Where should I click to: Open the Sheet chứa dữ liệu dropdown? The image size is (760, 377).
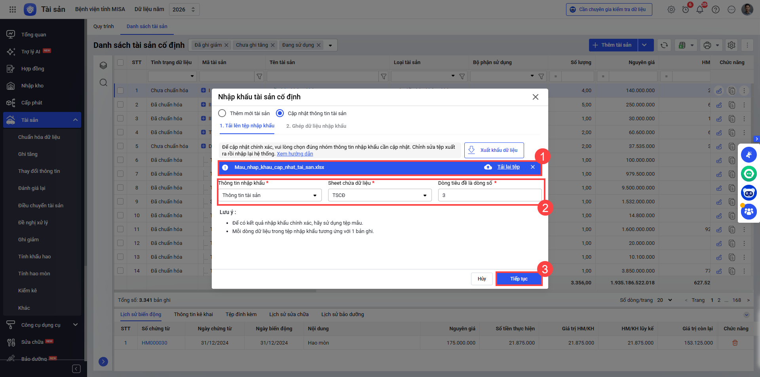pyautogui.click(x=380, y=195)
